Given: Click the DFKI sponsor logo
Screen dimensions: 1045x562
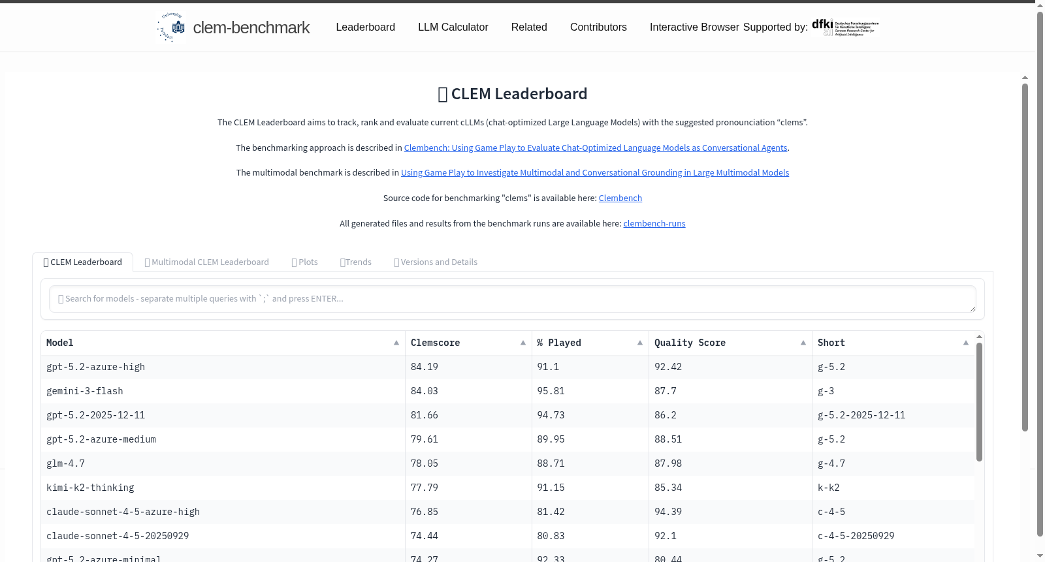Looking at the screenshot, I should pos(846,27).
